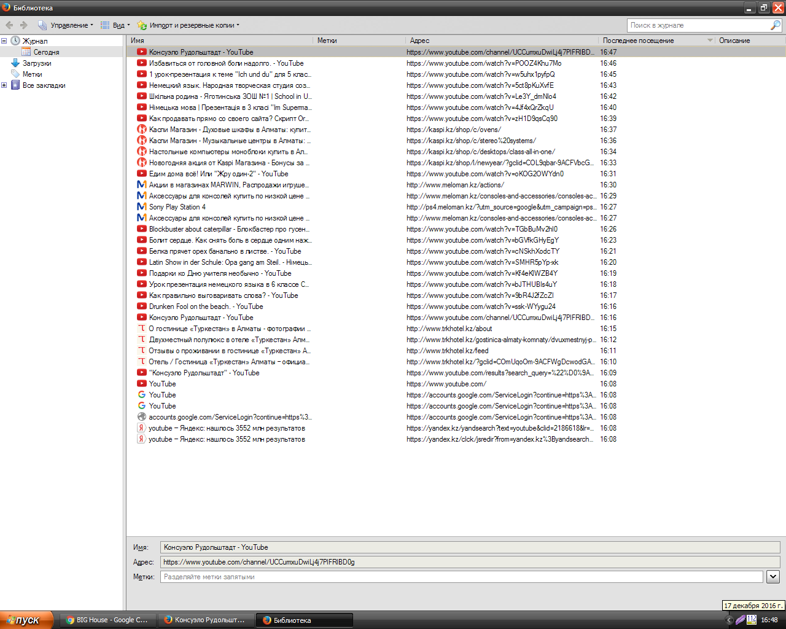Click YouTube icon of Drunken Fool on the beach row
The height and width of the screenshot is (629, 786).
coord(142,307)
